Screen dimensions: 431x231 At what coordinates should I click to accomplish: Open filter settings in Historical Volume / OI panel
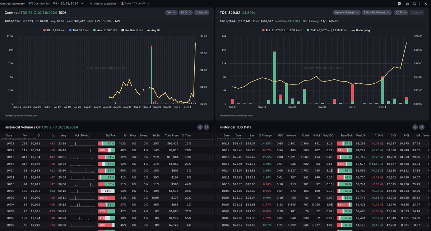pos(200,127)
